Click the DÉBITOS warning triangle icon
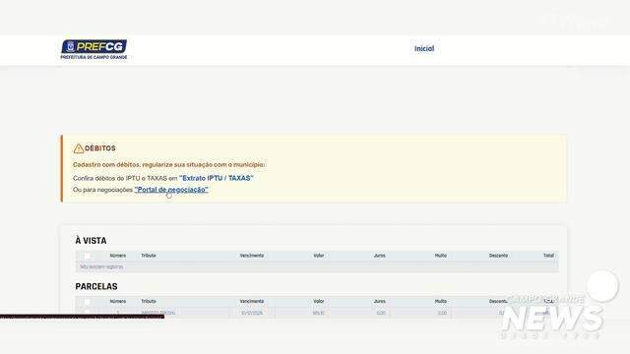Image resolution: width=630 pixels, height=354 pixels. [79, 148]
